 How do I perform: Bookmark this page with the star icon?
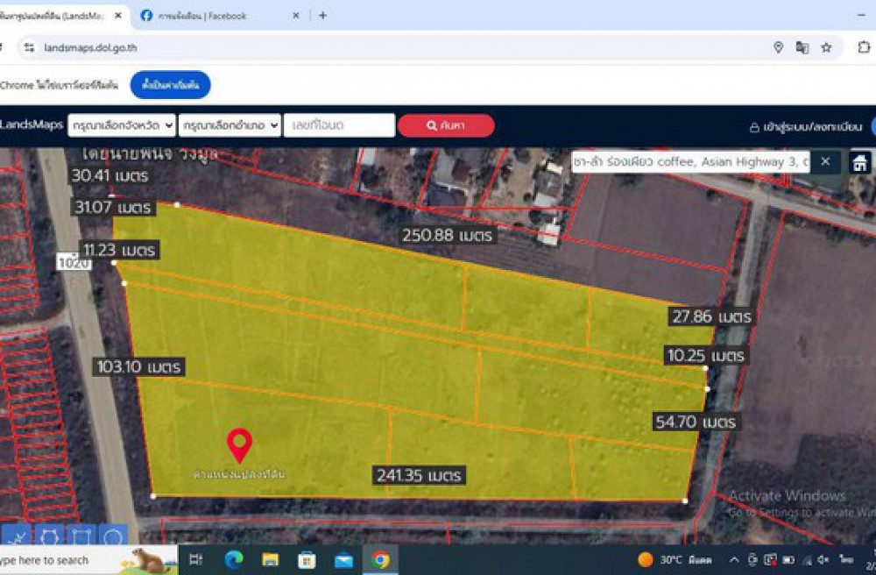click(826, 47)
